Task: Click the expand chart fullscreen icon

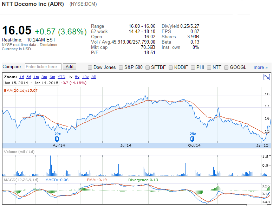Action: (x=267, y=77)
